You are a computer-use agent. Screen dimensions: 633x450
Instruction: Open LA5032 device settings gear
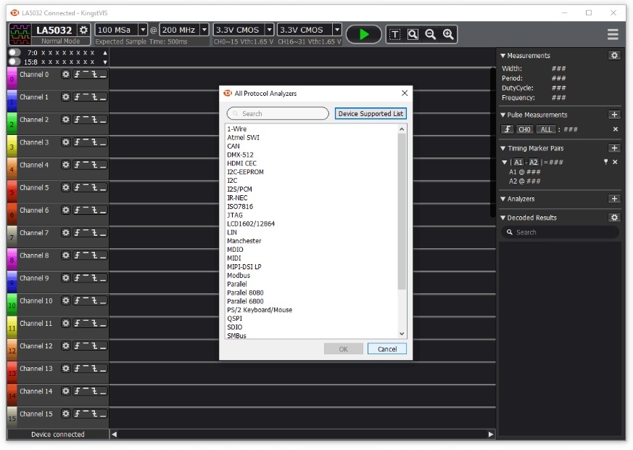(x=83, y=30)
